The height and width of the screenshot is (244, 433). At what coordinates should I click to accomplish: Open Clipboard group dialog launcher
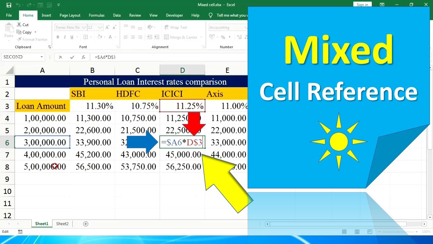(x=49, y=47)
